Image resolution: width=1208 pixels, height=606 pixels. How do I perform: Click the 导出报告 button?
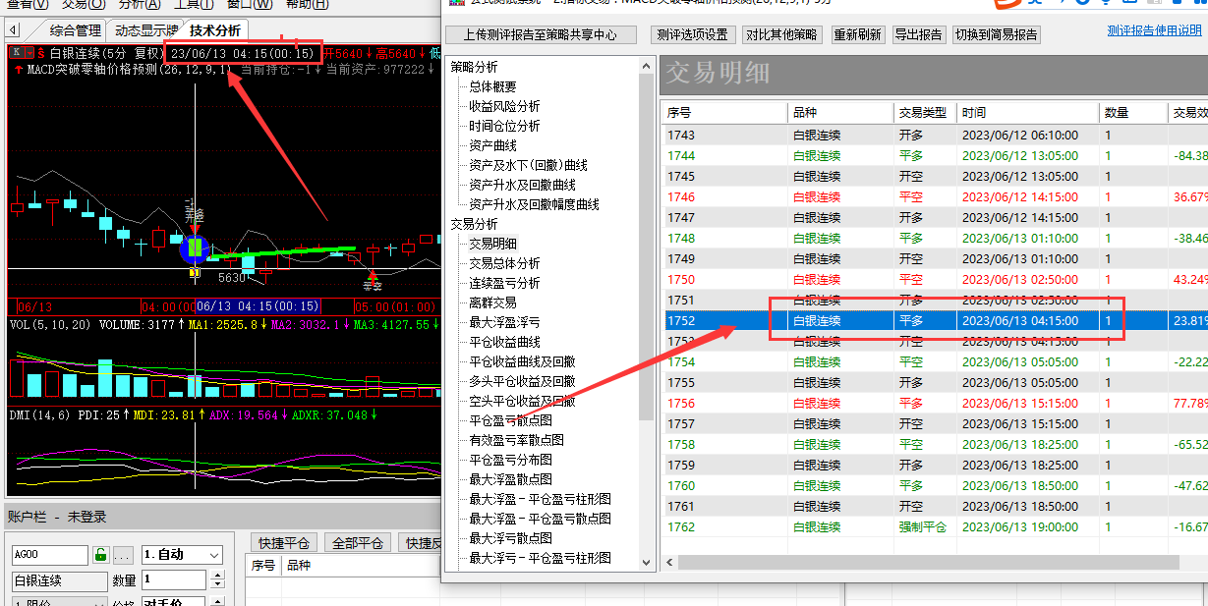coord(918,34)
